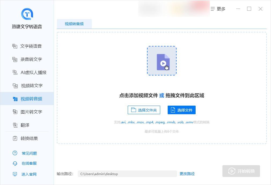This screenshot has width=271, height=185.
Task: Contact 在线客服 support
Action: click(x=29, y=163)
